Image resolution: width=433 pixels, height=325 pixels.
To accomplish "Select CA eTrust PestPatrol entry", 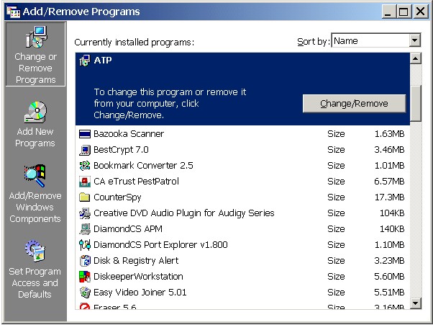I will (242, 182).
